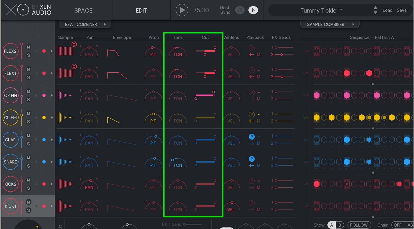The height and width of the screenshot is (229, 414).
Task: Click the CL HH reverse playback arrow
Action: coord(251,121)
